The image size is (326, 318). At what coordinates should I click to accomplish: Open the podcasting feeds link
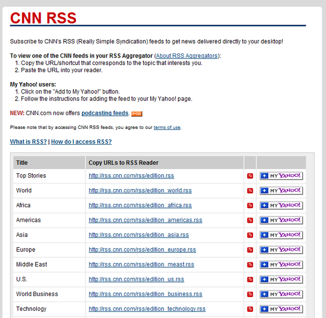(x=105, y=113)
